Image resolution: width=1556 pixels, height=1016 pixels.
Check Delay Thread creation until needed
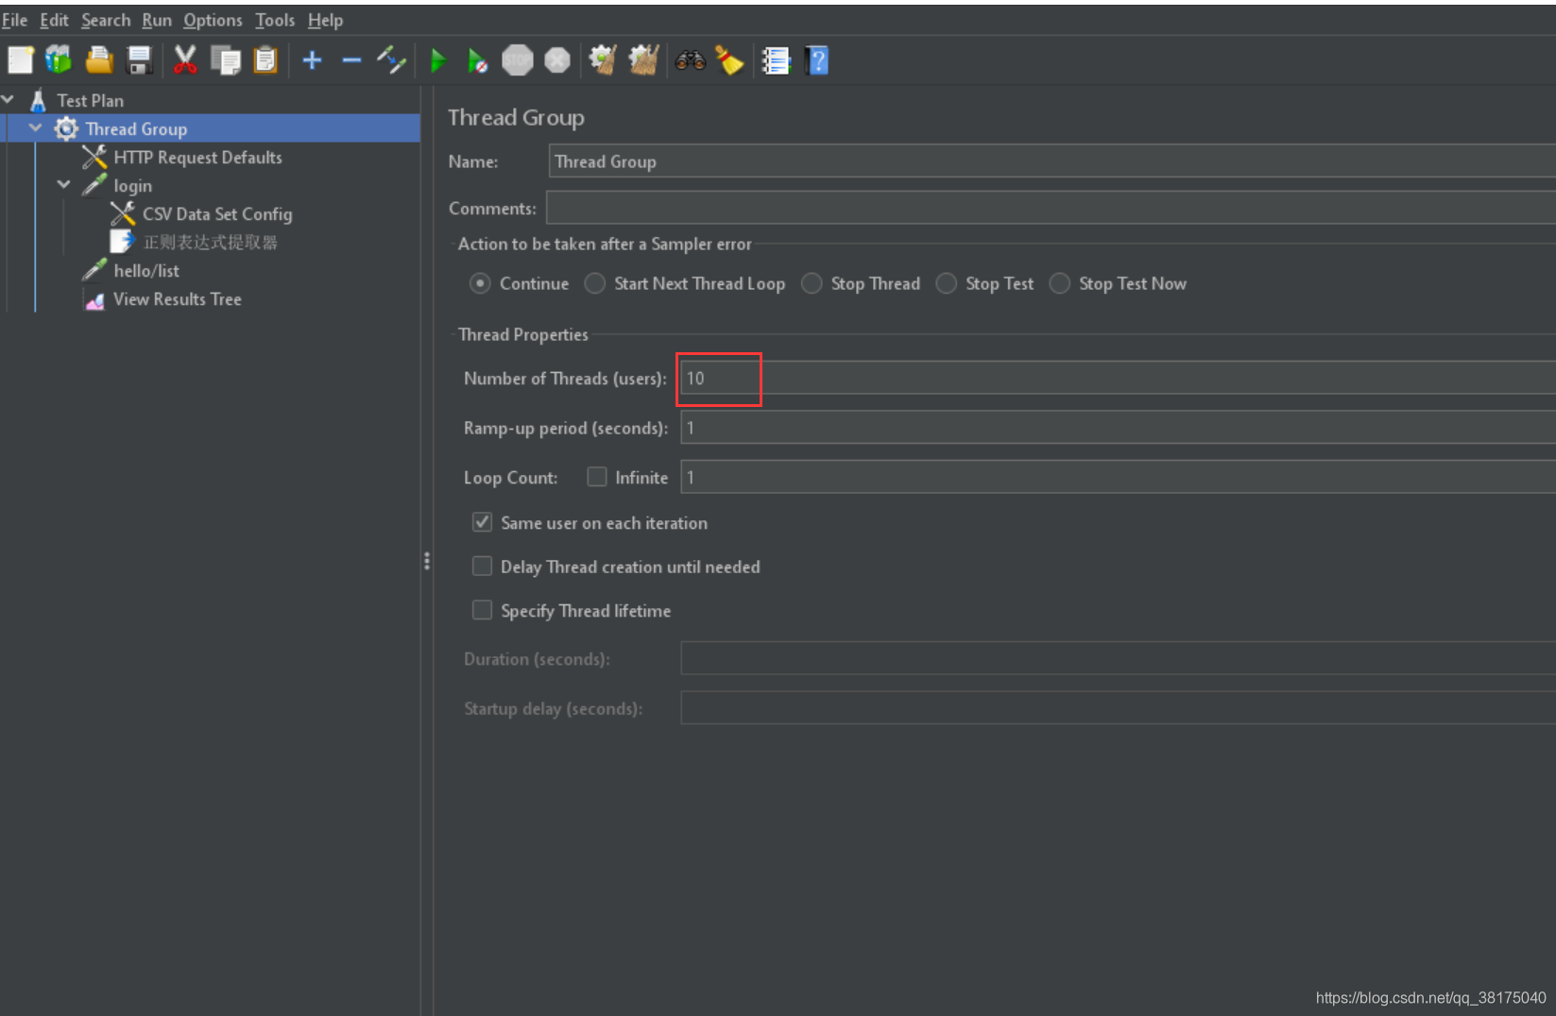(x=482, y=566)
